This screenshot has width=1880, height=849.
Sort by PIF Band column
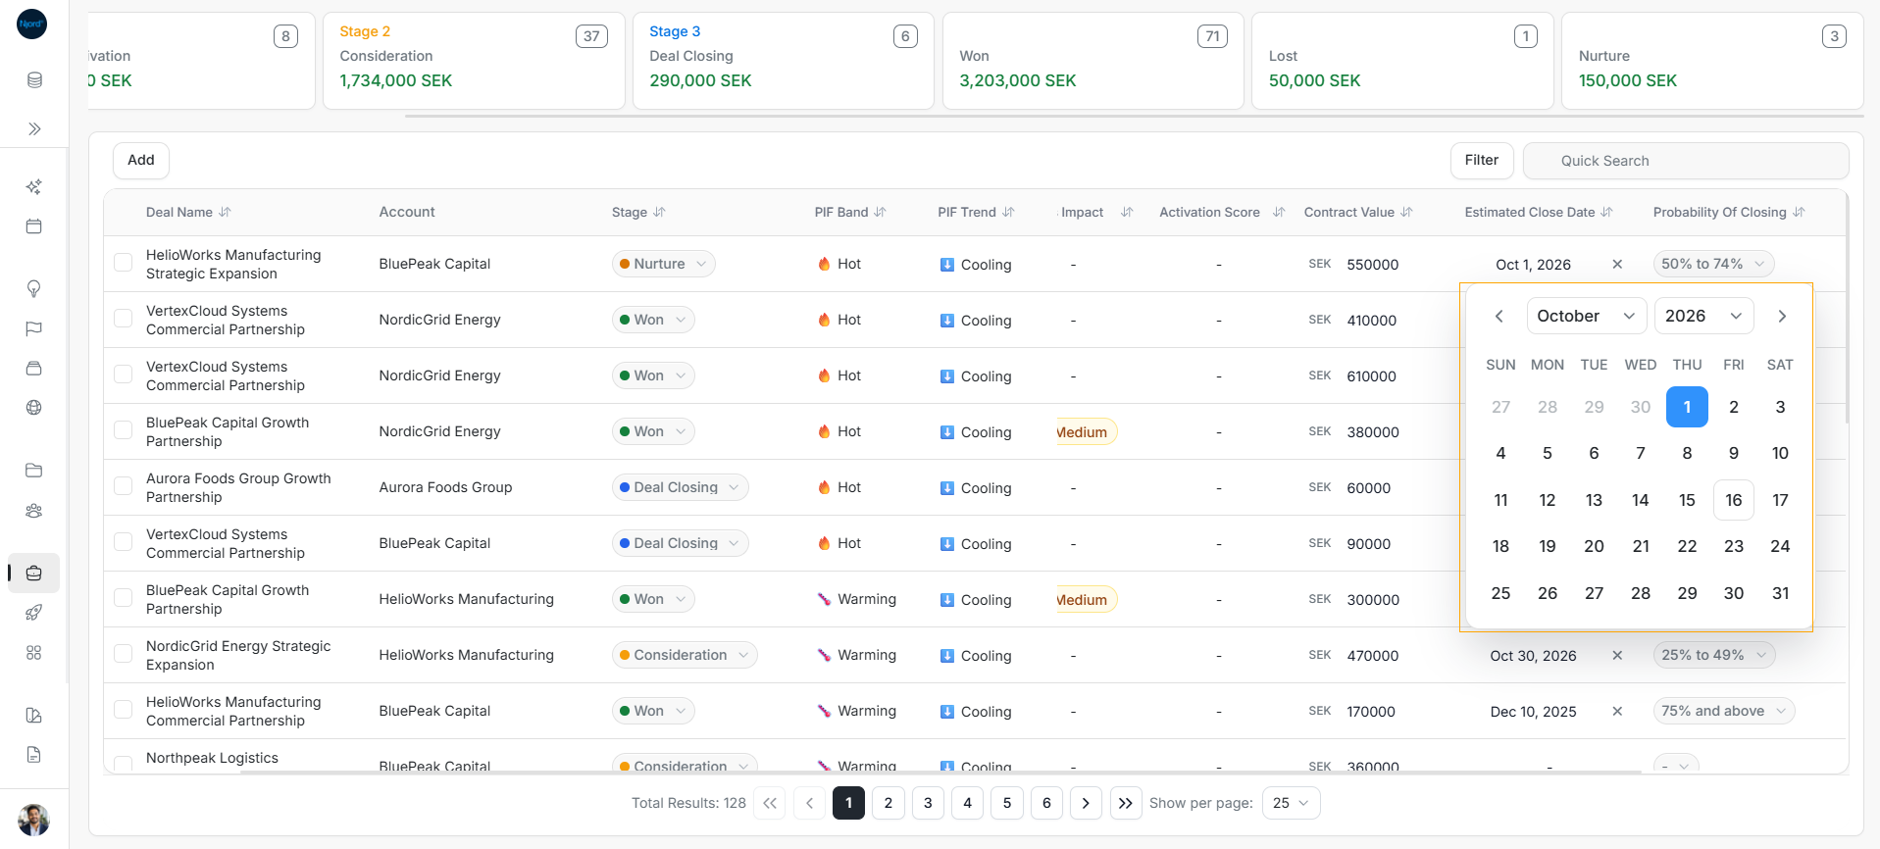[x=880, y=212]
